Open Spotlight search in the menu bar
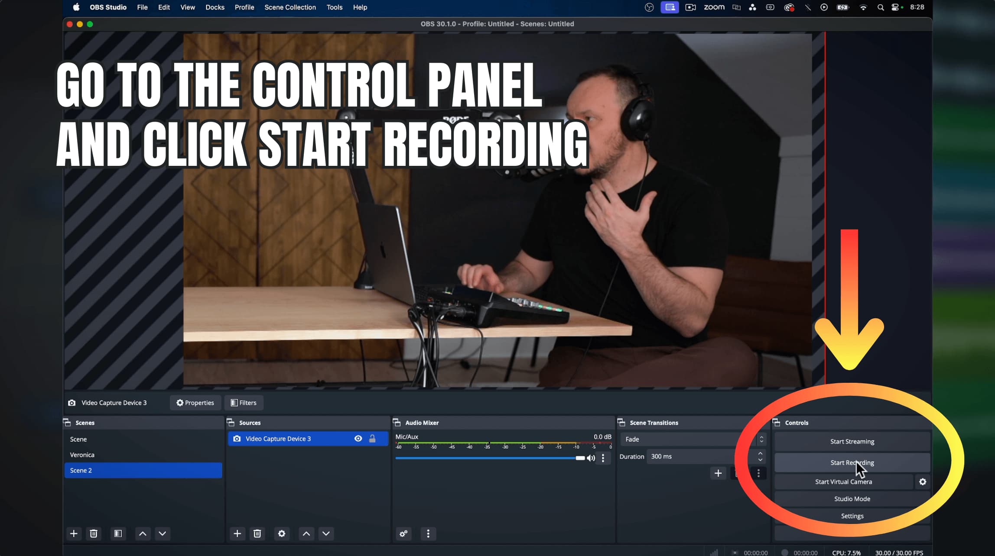The image size is (995, 556). point(880,7)
